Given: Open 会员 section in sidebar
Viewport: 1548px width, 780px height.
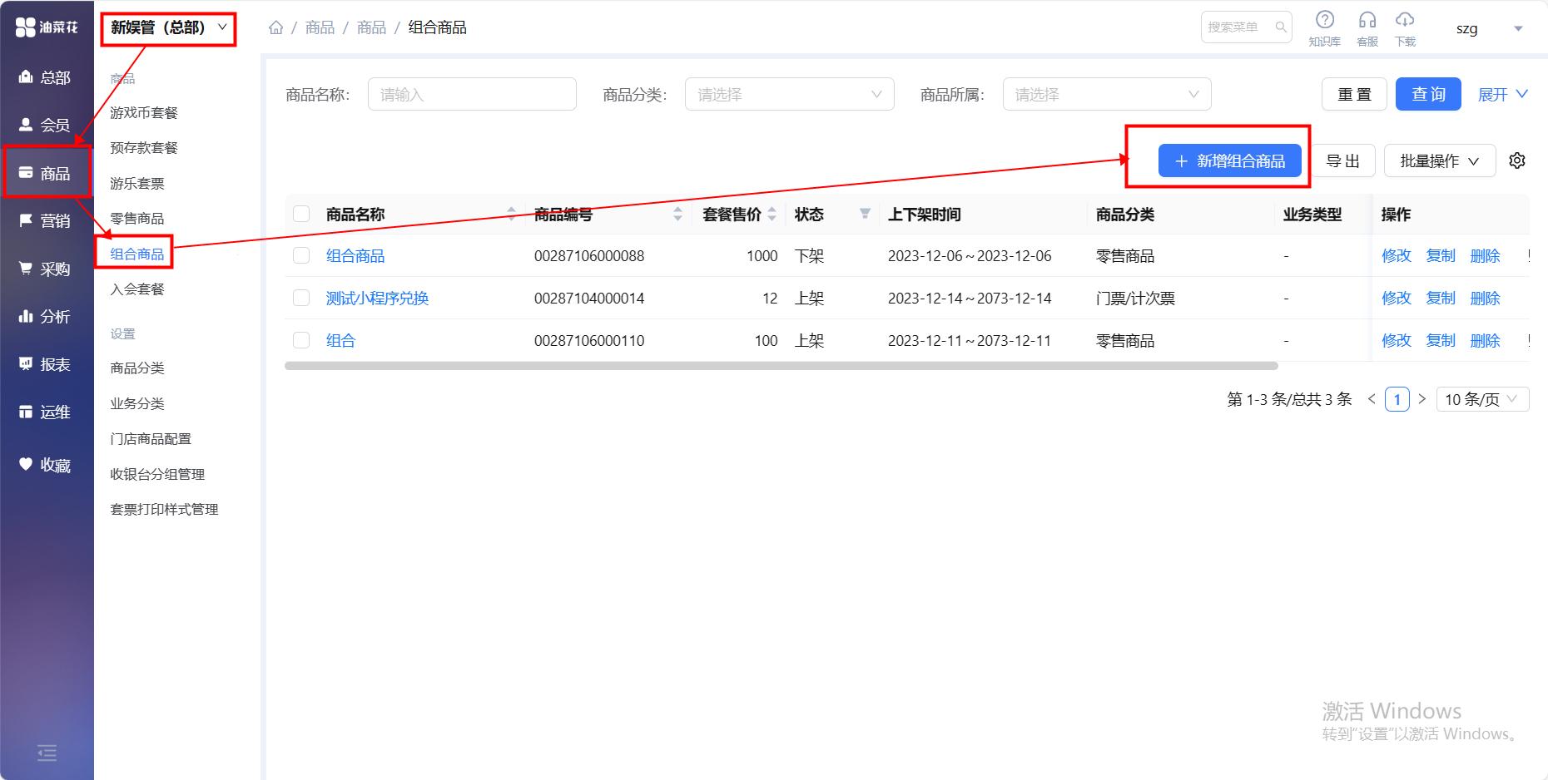Looking at the screenshot, I should click(x=46, y=126).
